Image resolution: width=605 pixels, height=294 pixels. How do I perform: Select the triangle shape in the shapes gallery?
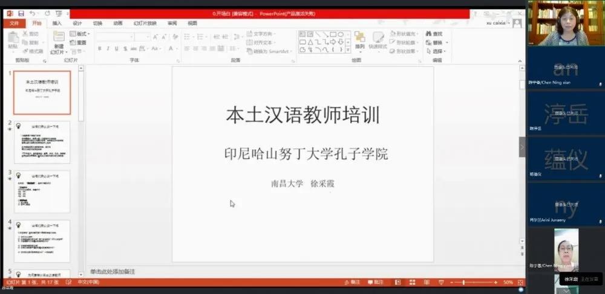click(310, 42)
